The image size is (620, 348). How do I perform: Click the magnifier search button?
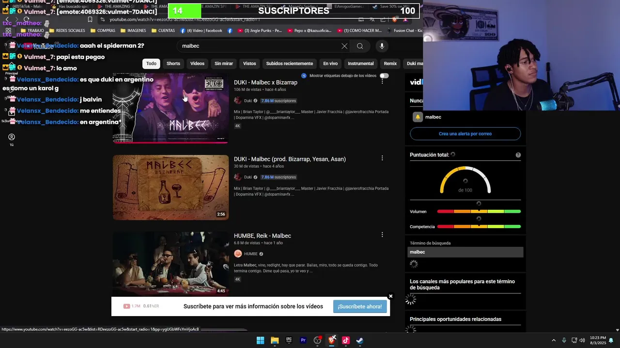(x=360, y=46)
